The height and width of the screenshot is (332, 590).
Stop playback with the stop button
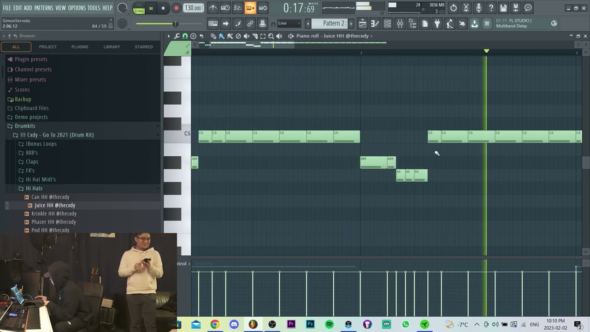coord(163,8)
